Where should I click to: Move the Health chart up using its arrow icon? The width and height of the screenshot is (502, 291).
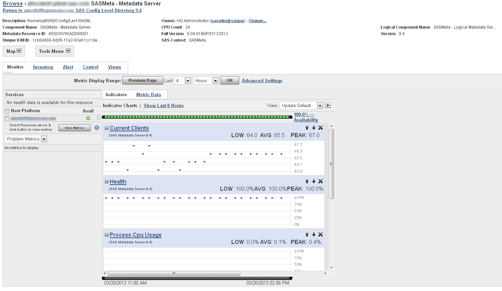(x=307, y=181)
